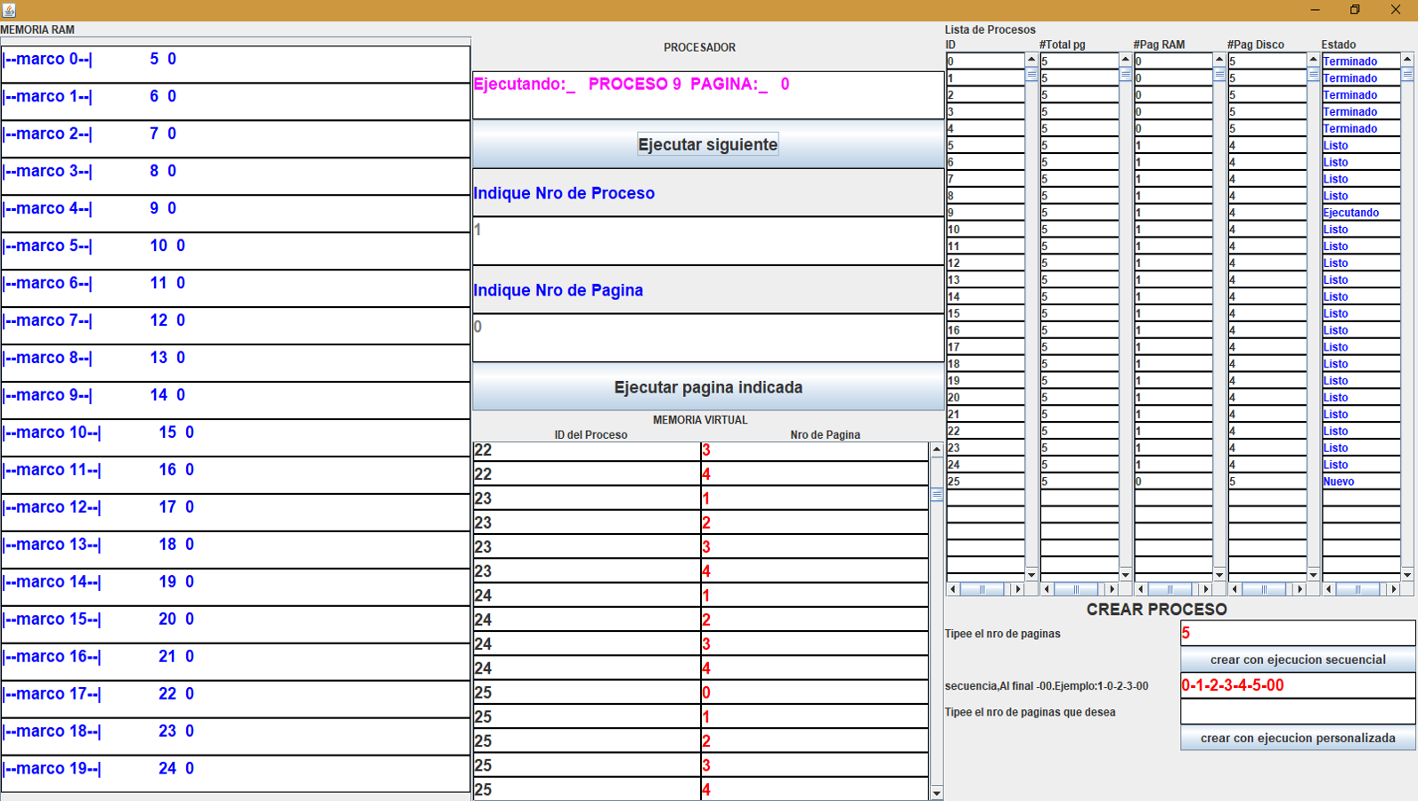
Task: Click the ID list scroll-down arrow
Action: tap(1031, 575)
